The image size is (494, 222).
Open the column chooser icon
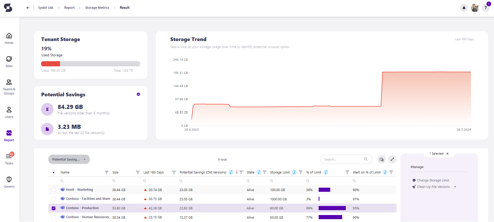381,159
